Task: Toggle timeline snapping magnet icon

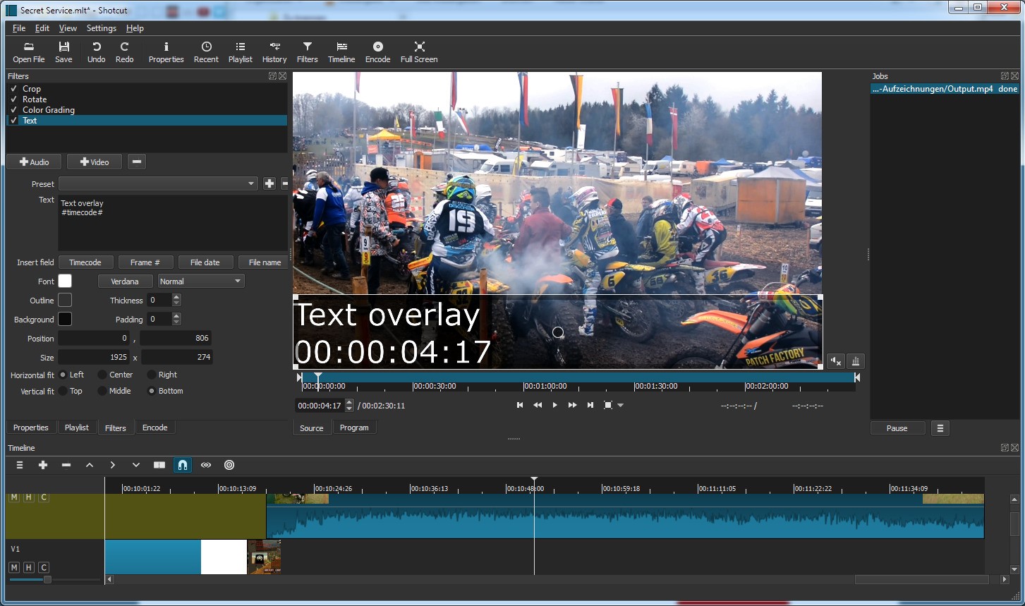Action: tap(182, 465)
